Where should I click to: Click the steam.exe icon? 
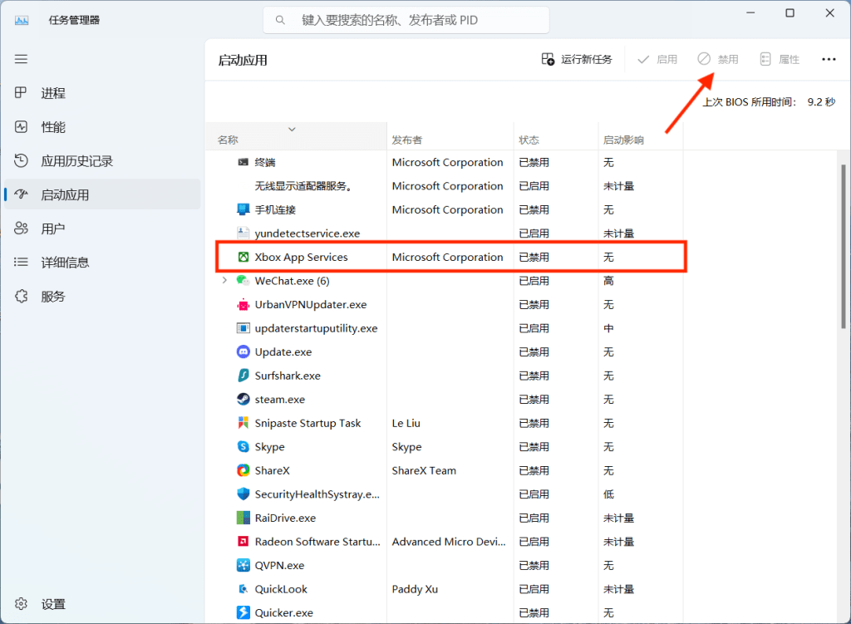(x=243, y=400)
